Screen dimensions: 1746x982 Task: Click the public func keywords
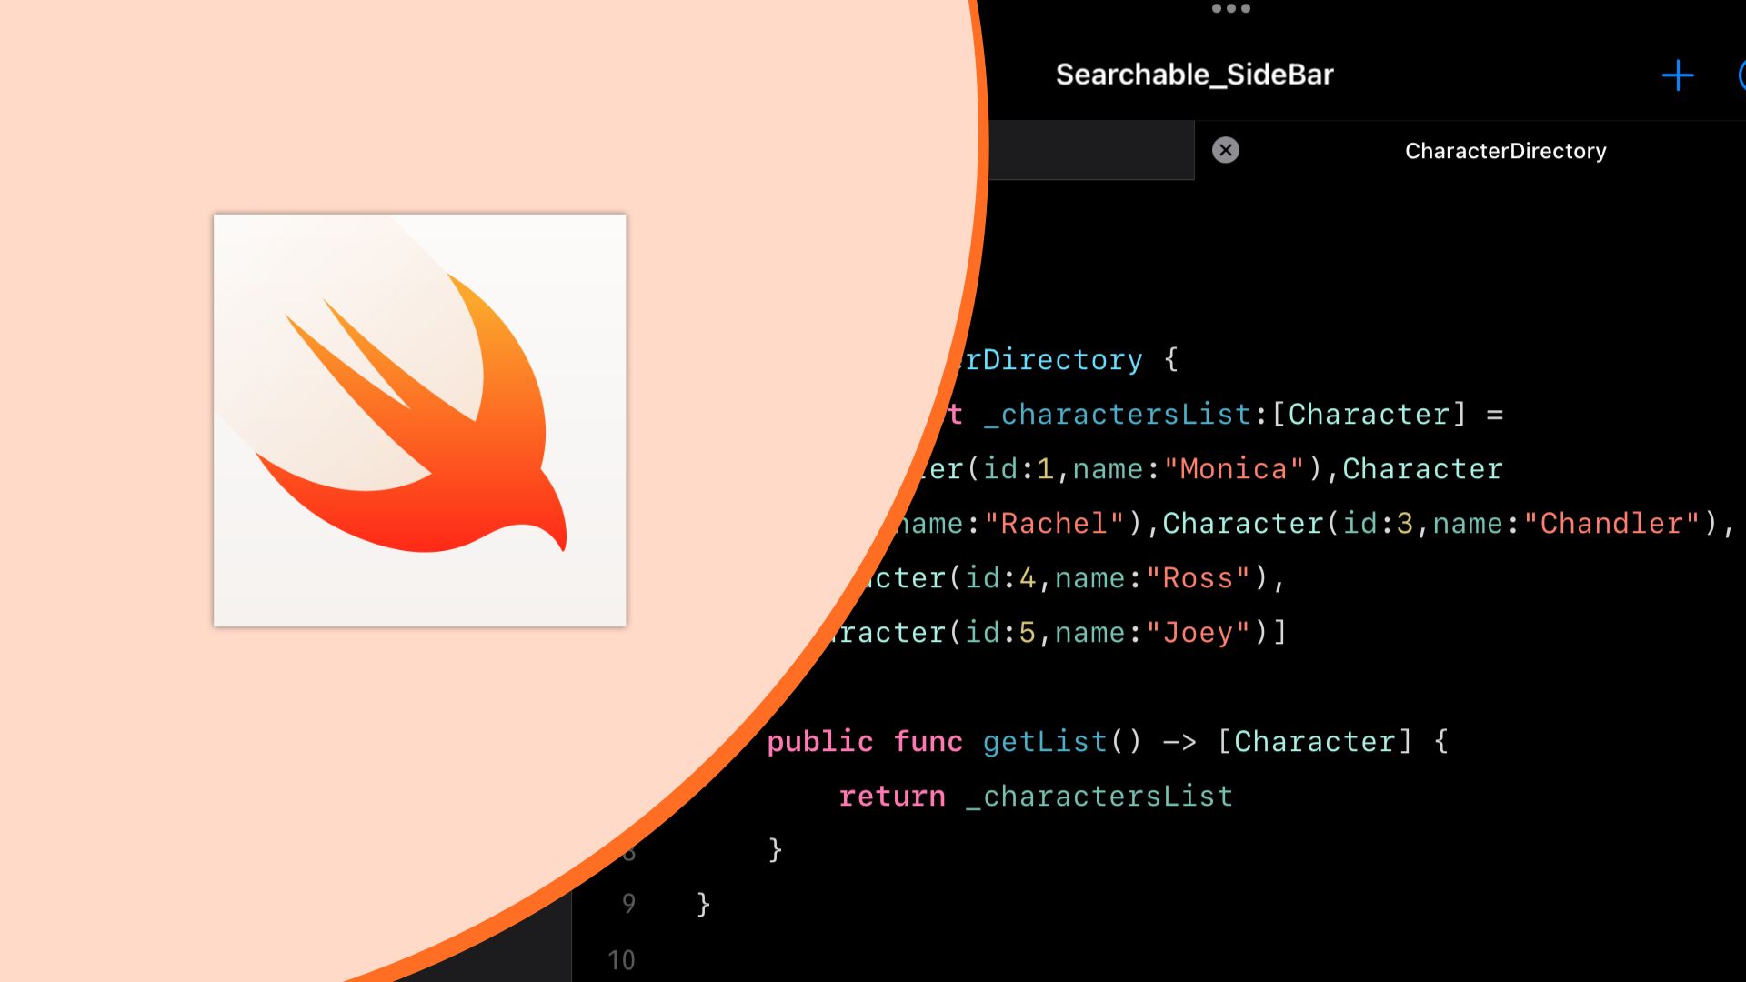(866, 741)
